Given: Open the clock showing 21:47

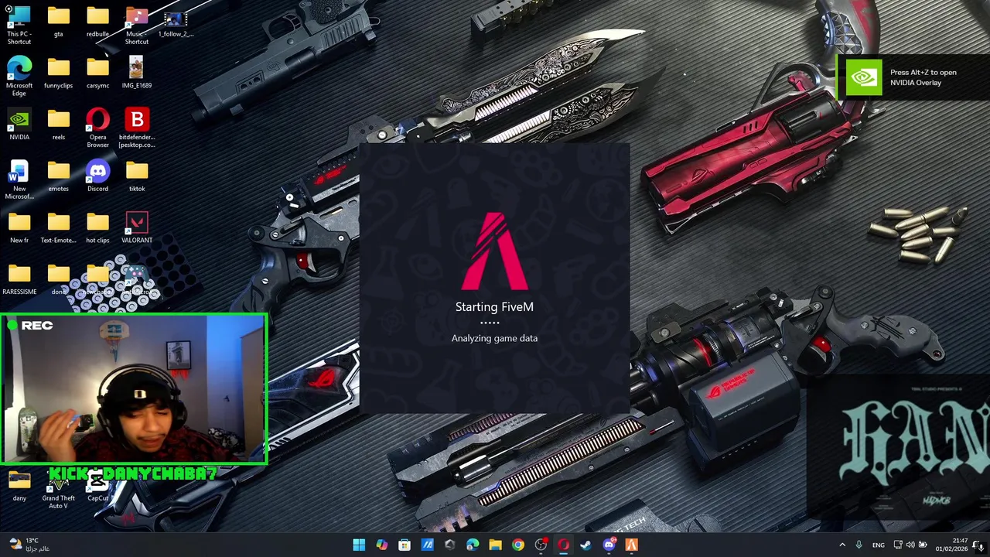Looking at the screenshot, I should pos(951,545).
